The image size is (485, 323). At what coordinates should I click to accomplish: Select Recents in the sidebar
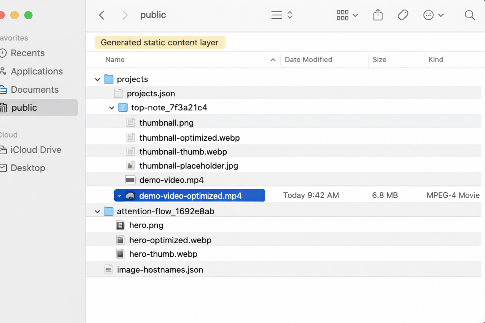(27, 53)
